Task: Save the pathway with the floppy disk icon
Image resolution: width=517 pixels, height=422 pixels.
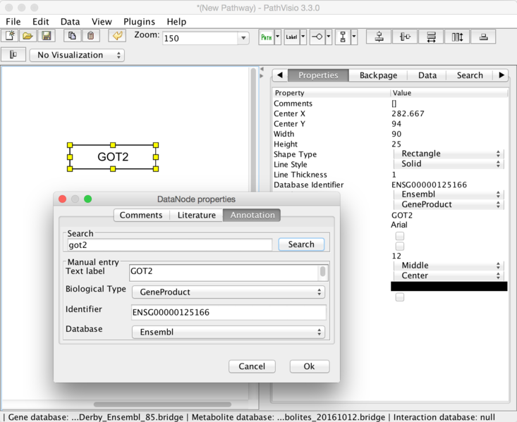Action: coord(47,36)
